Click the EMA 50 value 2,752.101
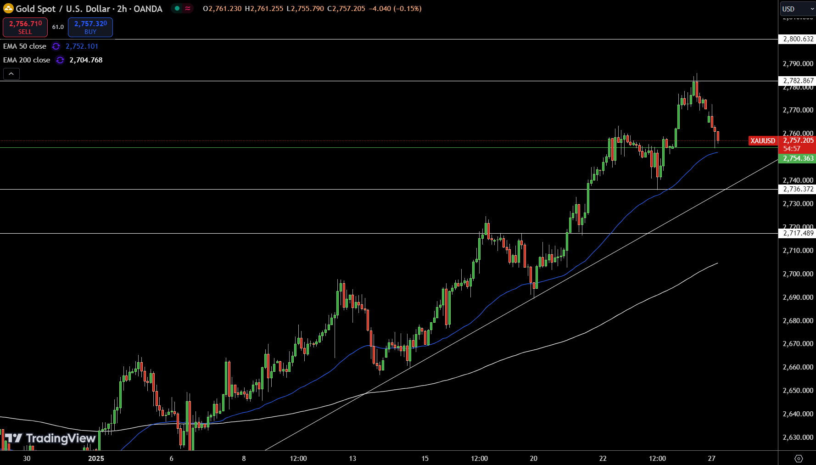This screenshot has height=465, width=816. click(82, 46)
